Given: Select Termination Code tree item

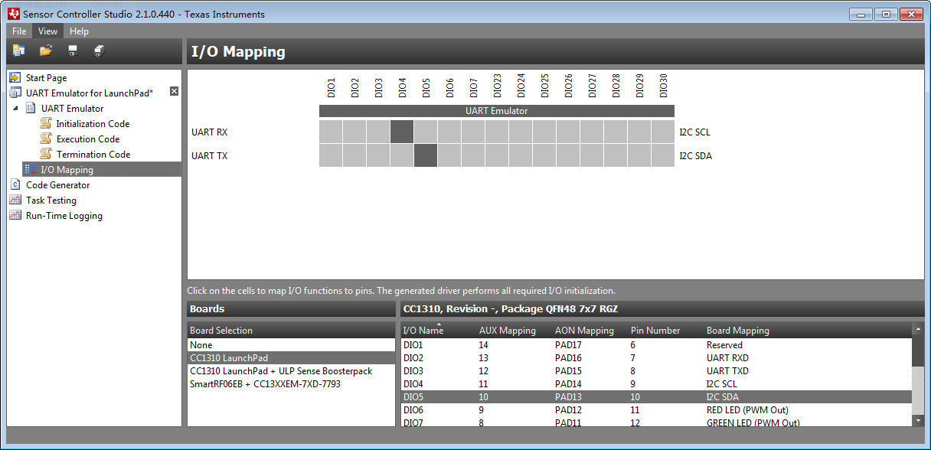Looking at the screenshot, I should click(x=93, y=155).
